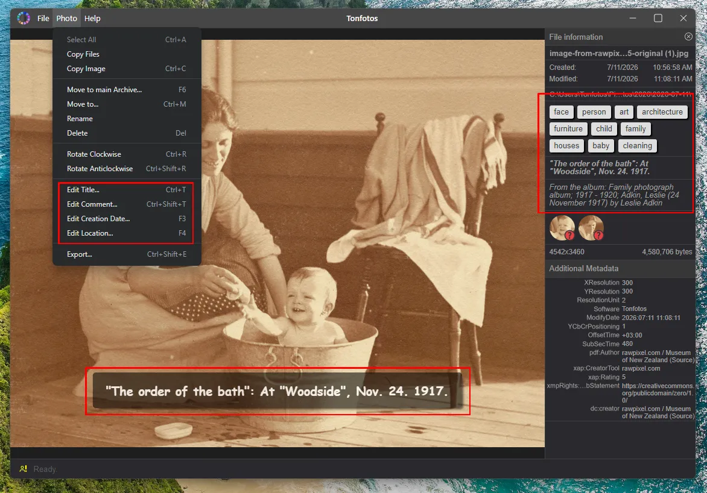This screenshot has width=707, height=493.
Task: Open Edit Comment... dialog
Action: pyautogui.click(x=126, y=204)
